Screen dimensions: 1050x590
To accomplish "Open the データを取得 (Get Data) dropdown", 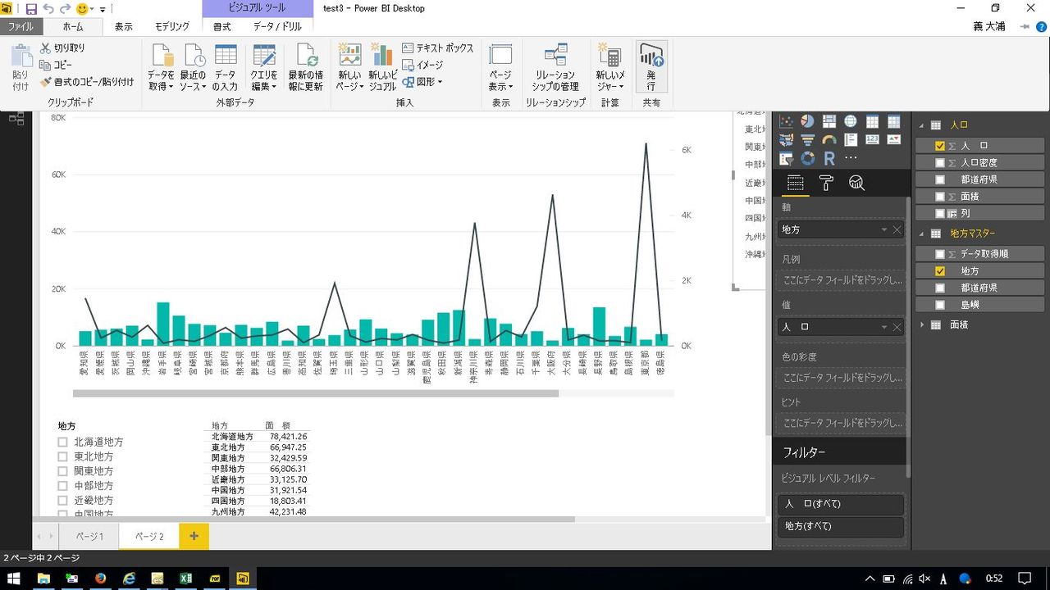I will [x=161, y=67].
